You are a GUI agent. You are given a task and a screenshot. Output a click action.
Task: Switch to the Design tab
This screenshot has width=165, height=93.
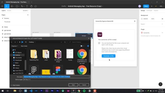[x=143, y=11]
